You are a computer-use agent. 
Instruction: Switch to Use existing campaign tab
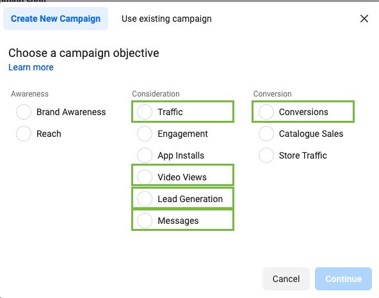[x=166, y=19]
